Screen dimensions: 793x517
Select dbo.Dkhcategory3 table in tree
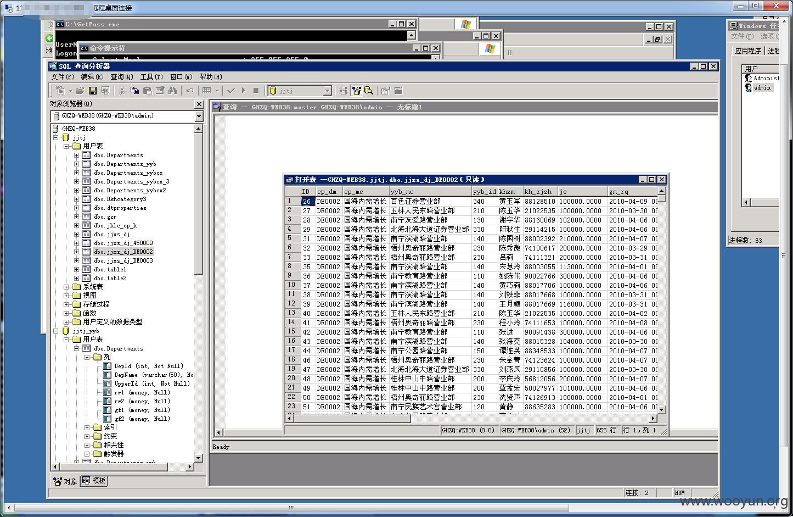(x=120, y=199)
